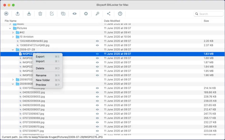Collapse the 2009-07-29 folder chevron
Image resolution: width=225 pixels, height=140 pixels.
[x=13, y=50]
